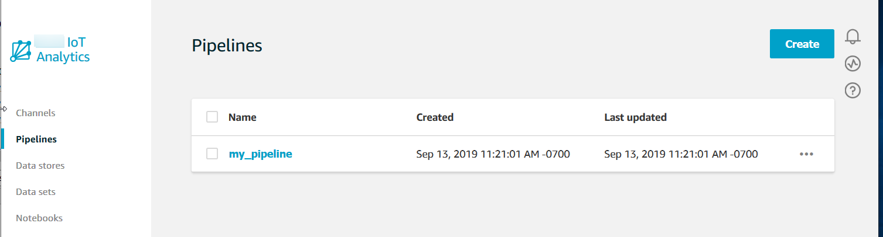The image size is (883, 237).
Task: Click the IoT Analytics title text
Action: pos(63,50)
